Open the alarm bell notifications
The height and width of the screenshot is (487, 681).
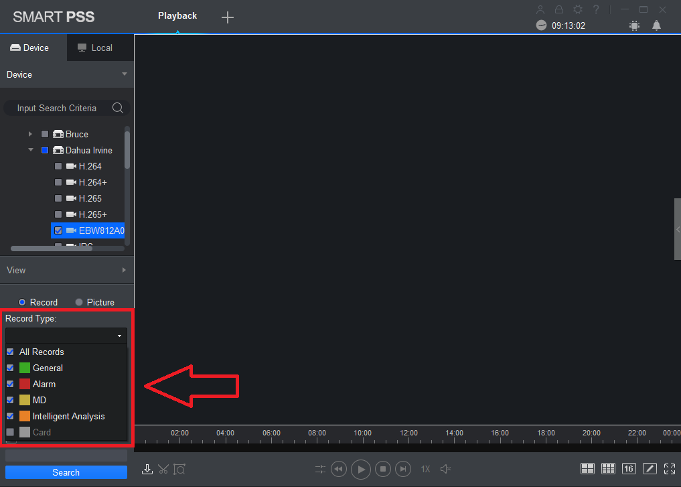[657, 25]
